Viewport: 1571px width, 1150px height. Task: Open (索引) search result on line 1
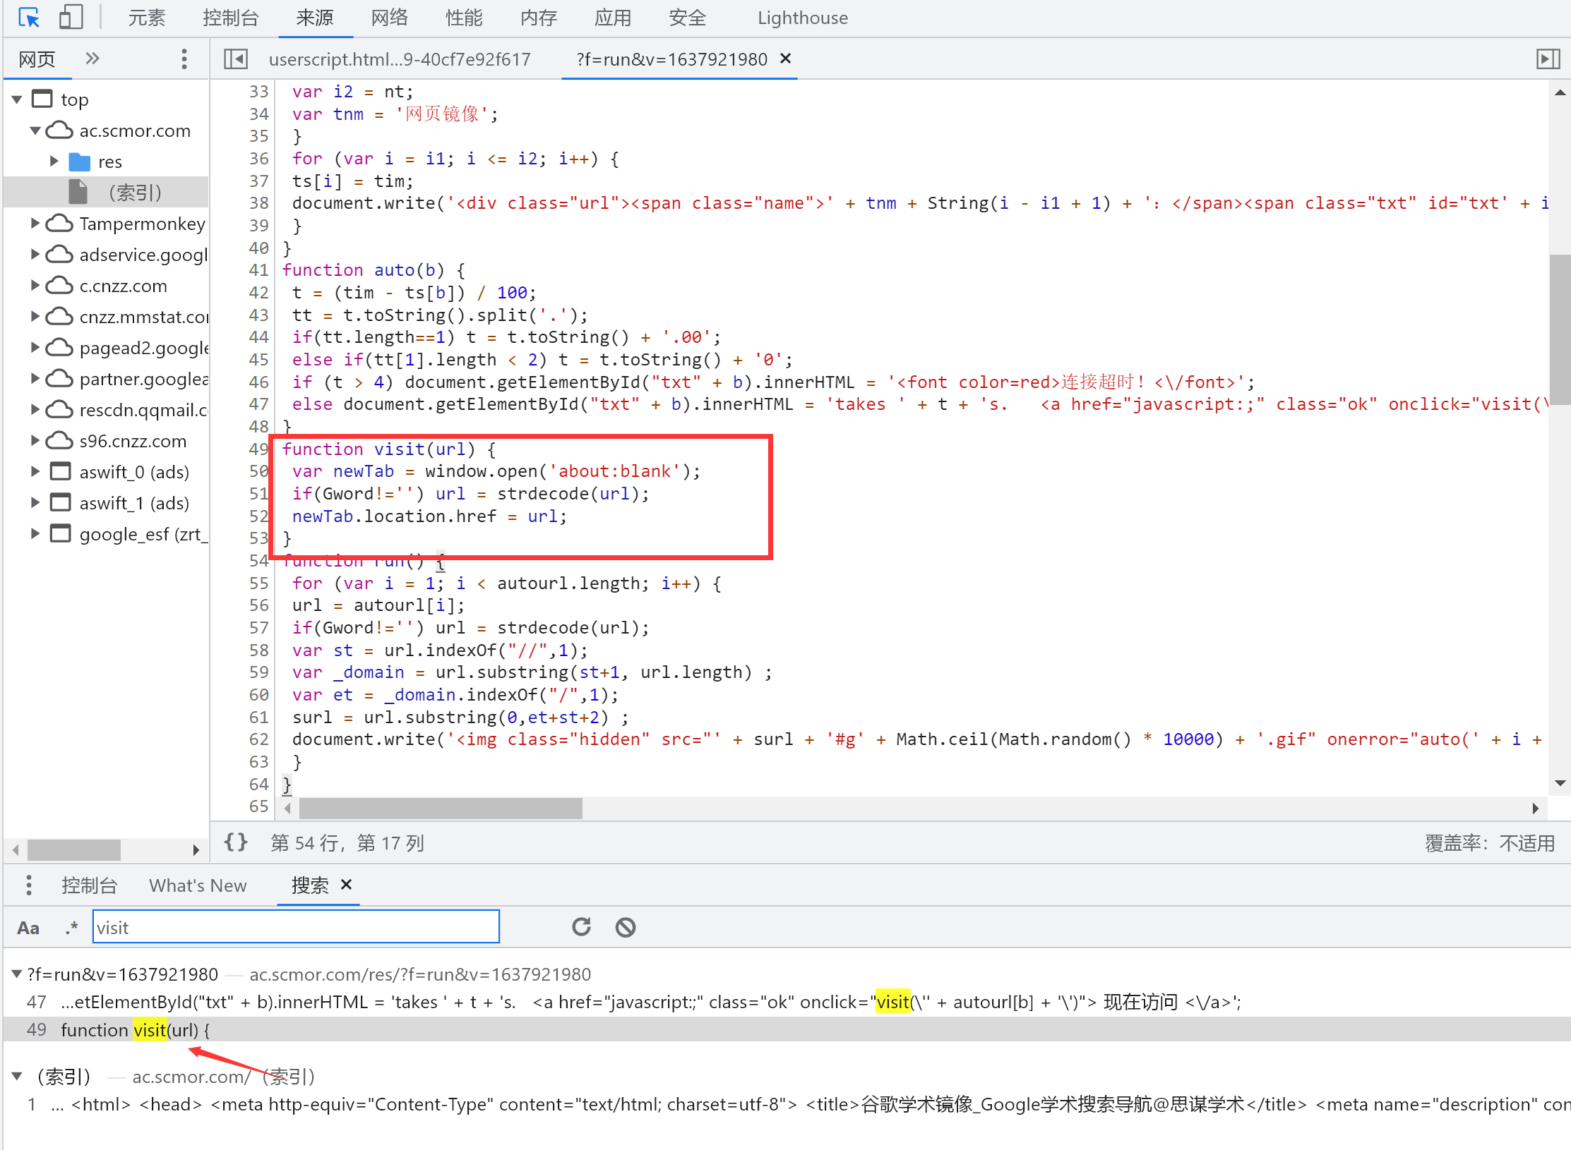pyautogui.click(x=787, y=1105)
